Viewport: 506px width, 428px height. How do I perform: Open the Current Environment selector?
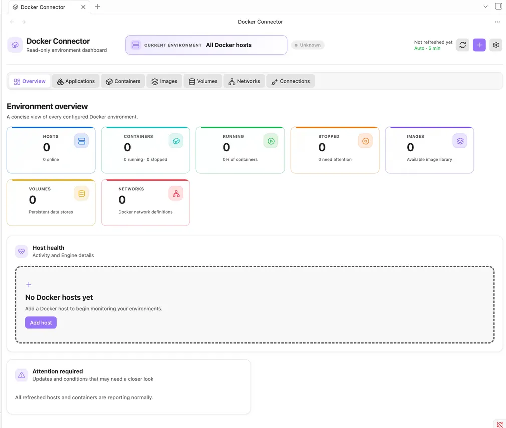coord(206,45)
